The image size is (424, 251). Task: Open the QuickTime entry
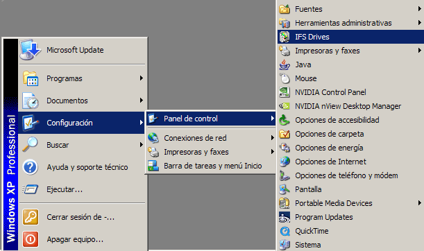coord(350,231)
